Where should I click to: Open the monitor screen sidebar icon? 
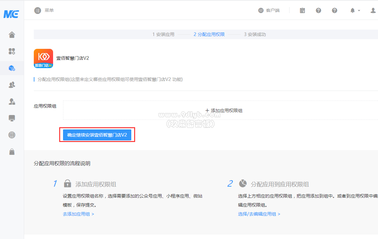pos(12,118)
